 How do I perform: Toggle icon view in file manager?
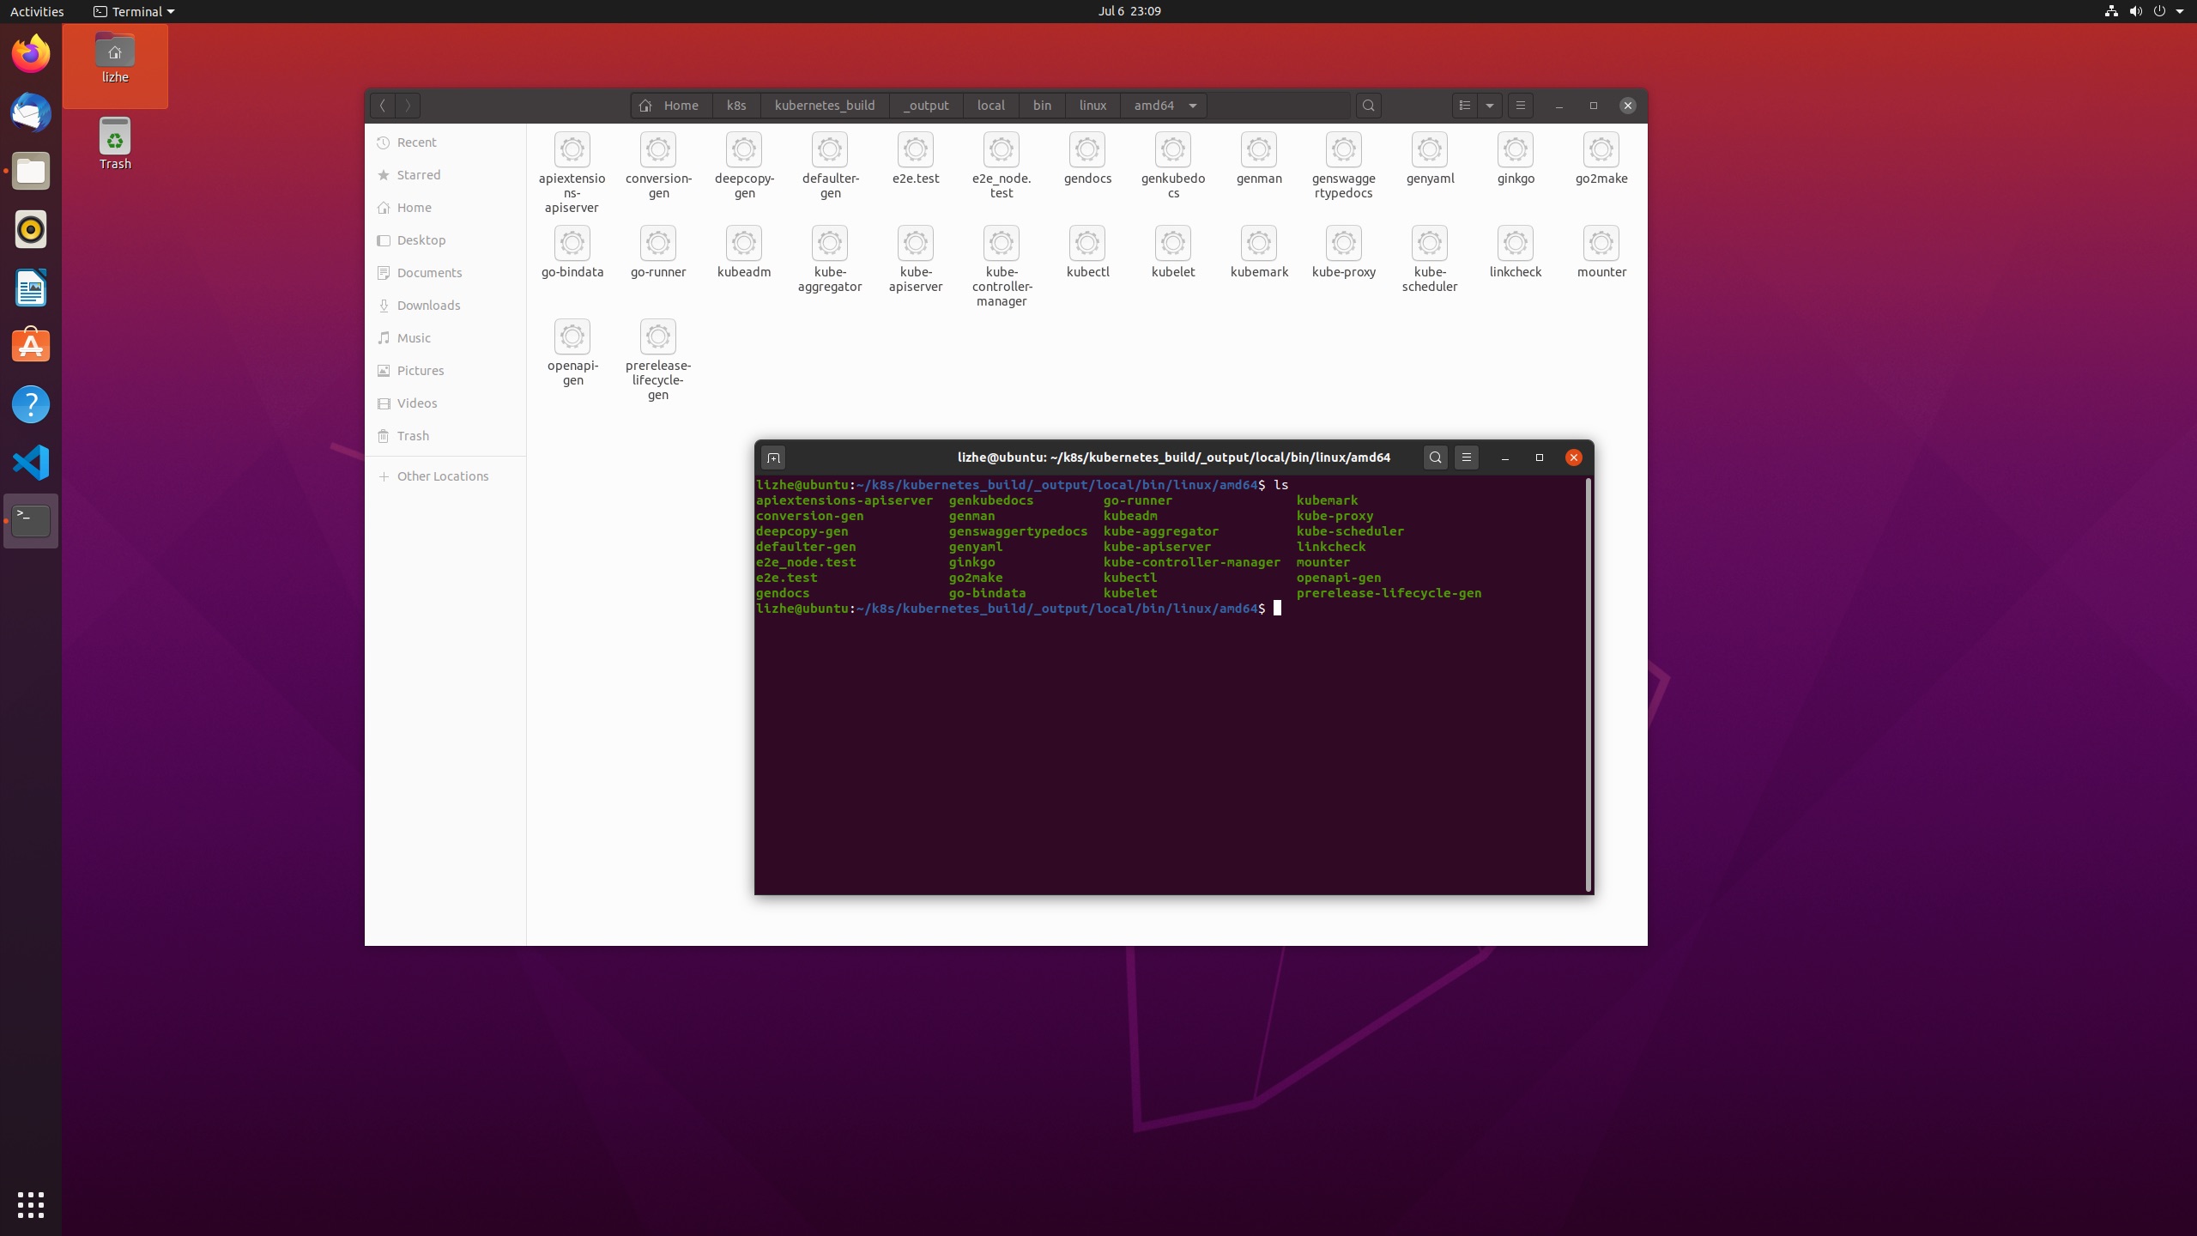[1463, 104]
